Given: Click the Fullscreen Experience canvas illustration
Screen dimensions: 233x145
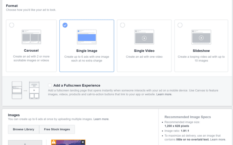Looking at the screenshot, I should 26,90.
